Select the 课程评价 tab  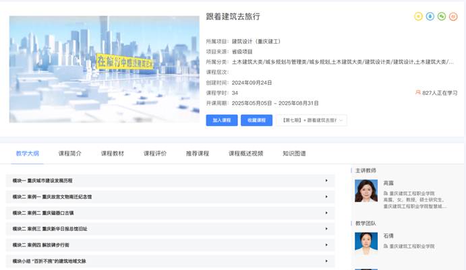155,154
